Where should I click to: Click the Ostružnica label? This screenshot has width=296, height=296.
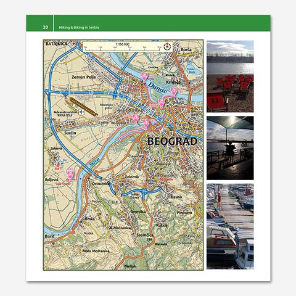coord(101,184)
